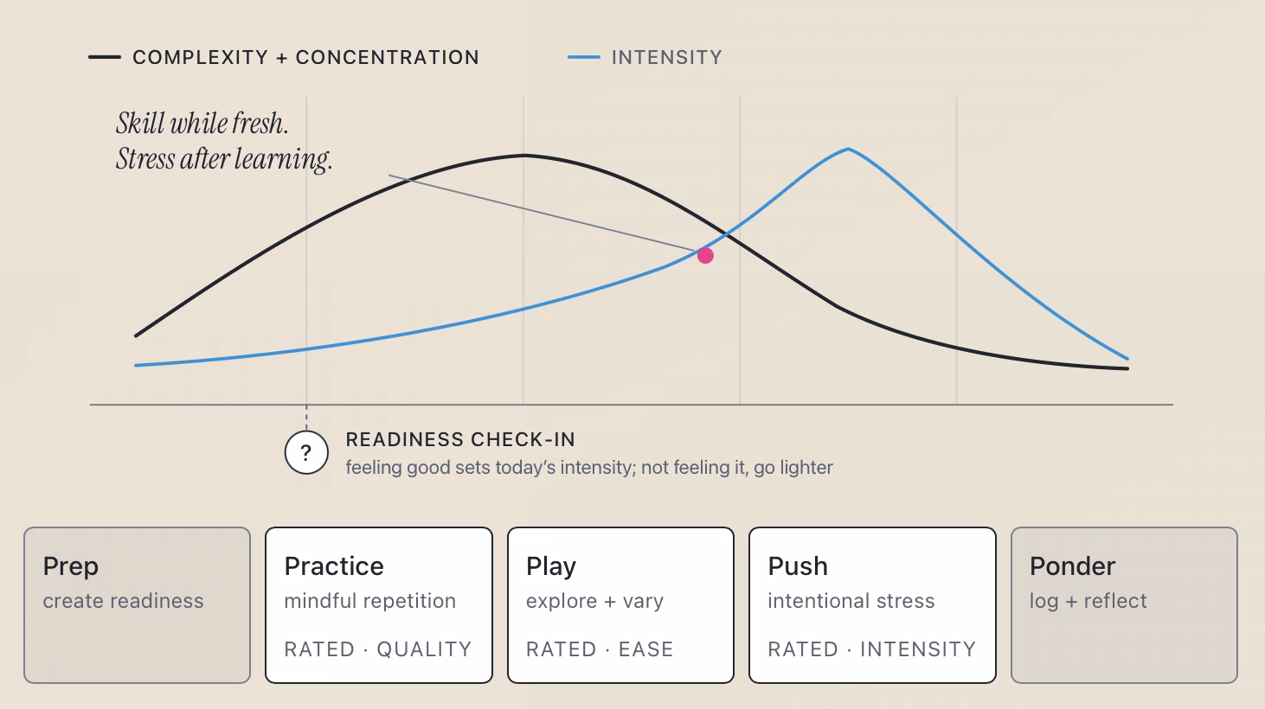Viewport: 1265px width, 709px height.
Task: Select the Play card
Action: [x=620, y=605]
